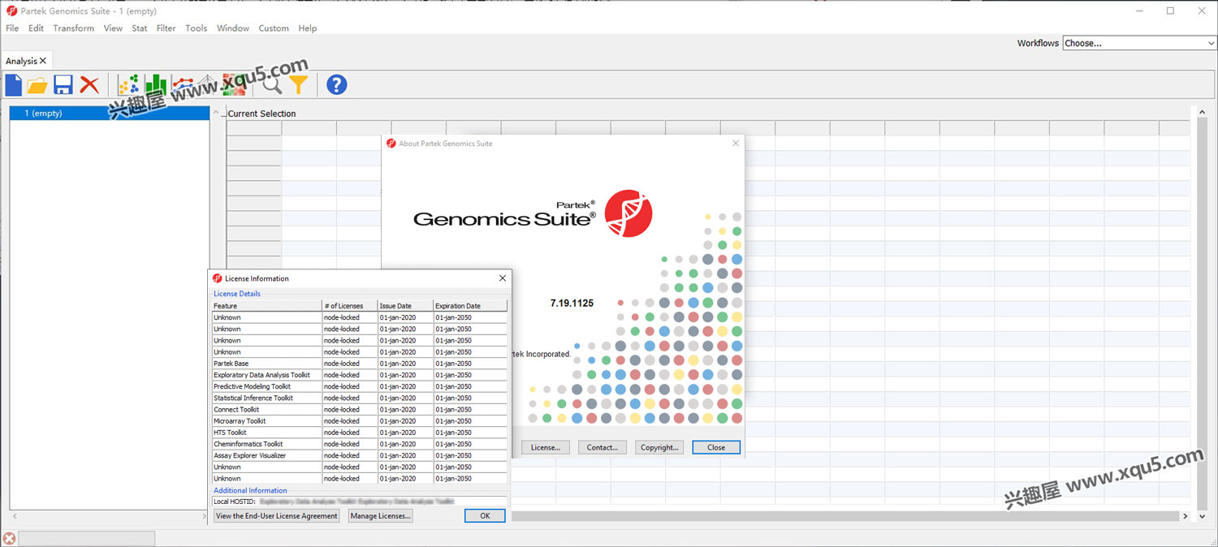Click the version number 7.19.1125 text
Image resolution: width=1218 pixels, height=547 pixels.
572,303
